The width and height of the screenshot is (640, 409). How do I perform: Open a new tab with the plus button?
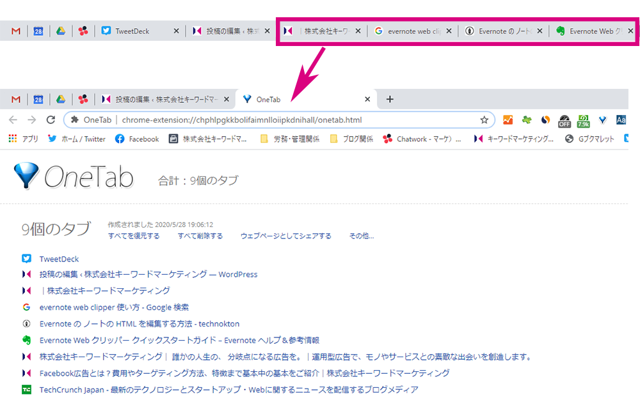click(x=390, y=100)
